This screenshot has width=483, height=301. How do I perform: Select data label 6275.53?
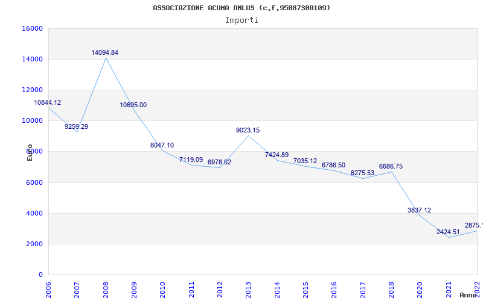(x=362, y=173)
